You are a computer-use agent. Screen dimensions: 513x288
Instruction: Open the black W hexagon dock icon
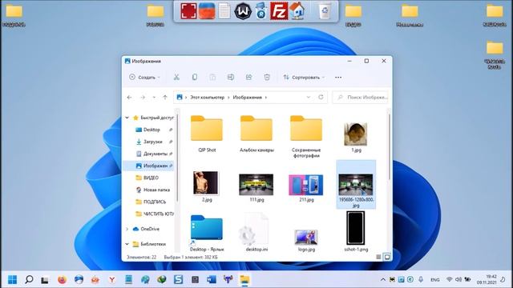tap(243, 10)
